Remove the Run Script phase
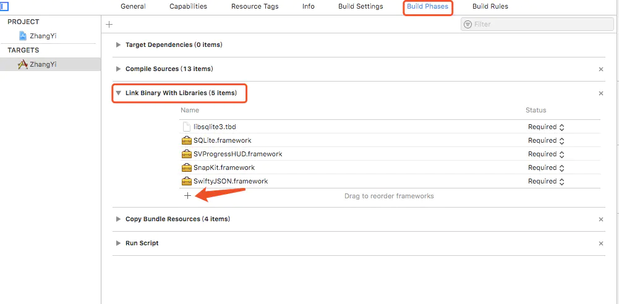The width and height of the screenshot is (619, 304). pyautogui.click(x=601, y=243)
